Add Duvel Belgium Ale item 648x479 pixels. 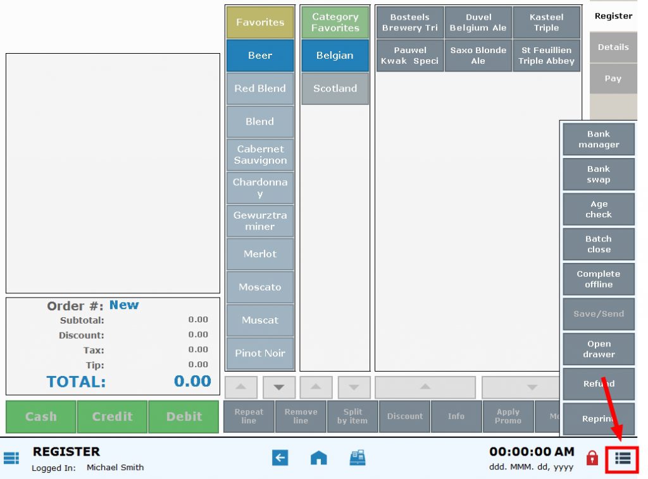(478, 22)
